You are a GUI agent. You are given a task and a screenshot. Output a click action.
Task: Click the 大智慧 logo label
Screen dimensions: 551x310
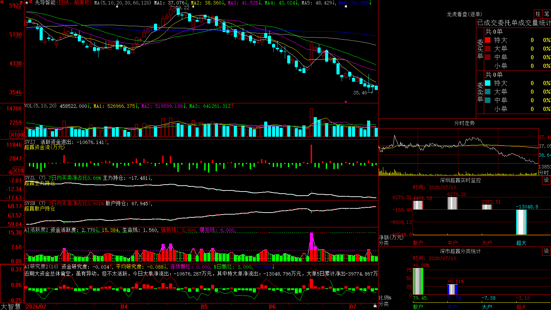11,307
